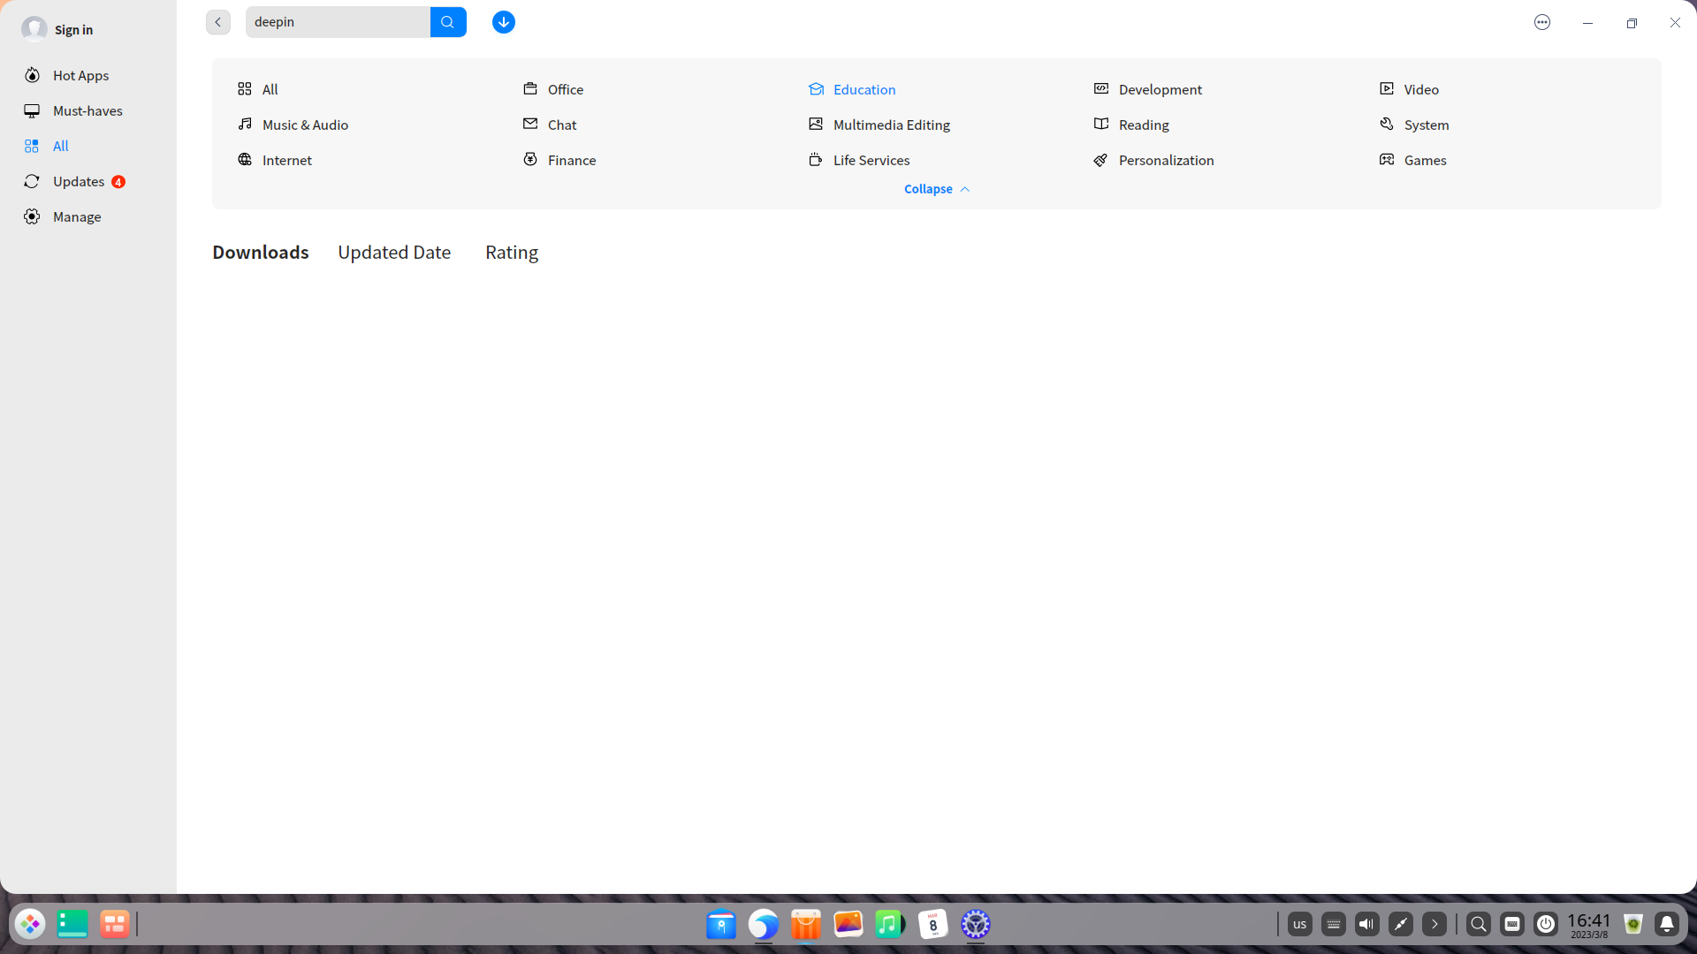Click the search magnifier button
This screenshot has width=1697, height=954.
click(448, 22)
